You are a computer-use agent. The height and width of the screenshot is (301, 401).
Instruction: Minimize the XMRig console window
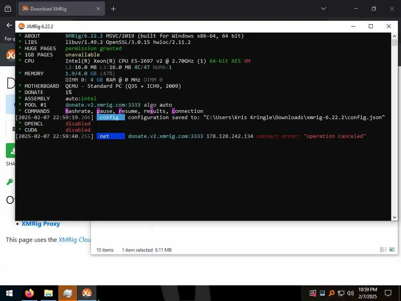pos(353,26)
